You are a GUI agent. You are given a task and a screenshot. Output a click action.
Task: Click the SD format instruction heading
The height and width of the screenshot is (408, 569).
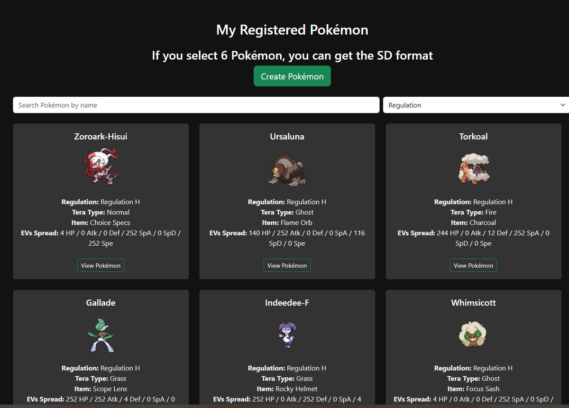(x=292, y=56)
